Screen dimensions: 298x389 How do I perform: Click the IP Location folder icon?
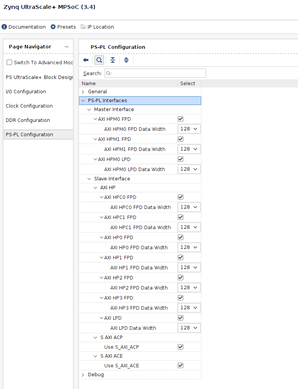coord(83,27)
